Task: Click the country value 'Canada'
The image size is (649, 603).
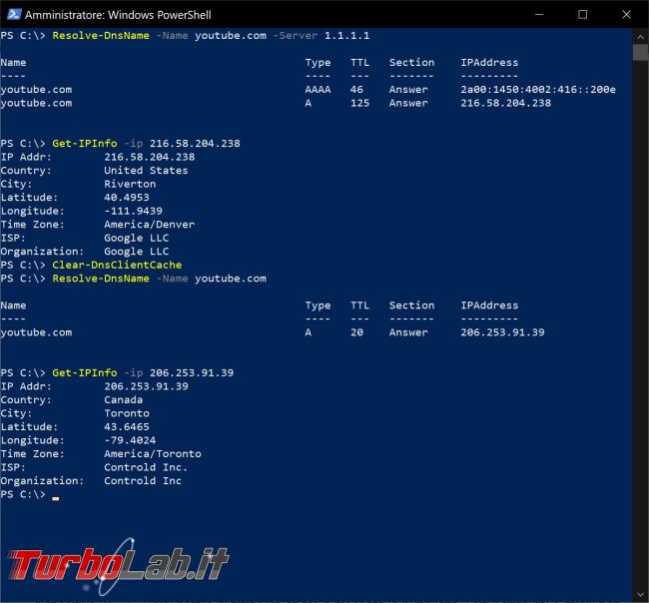Action: pos(124,399)
